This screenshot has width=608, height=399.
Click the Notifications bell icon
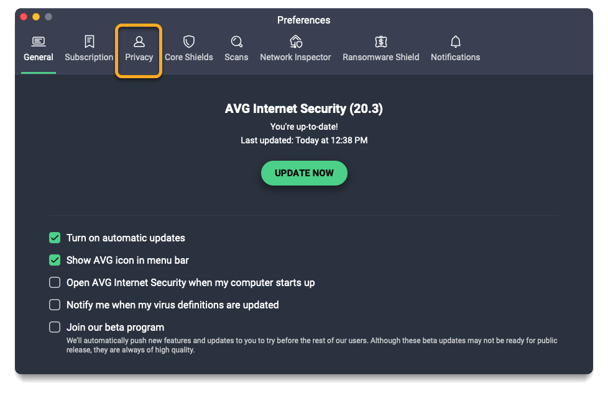pyautogui.click(x=456, y=42)
